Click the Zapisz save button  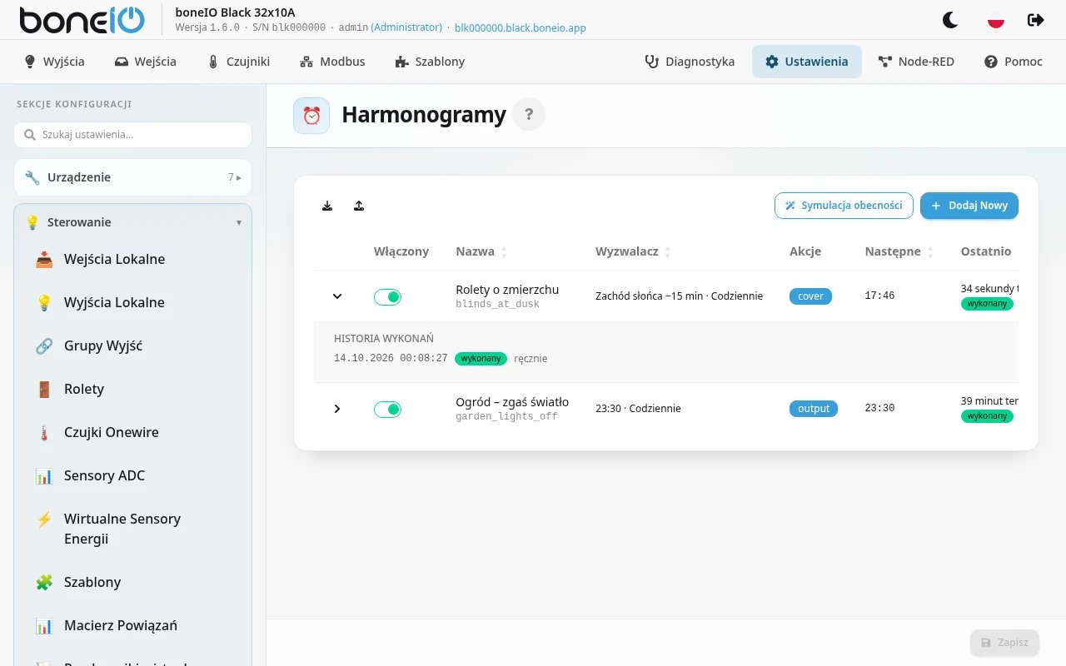tap(1004, 643)
